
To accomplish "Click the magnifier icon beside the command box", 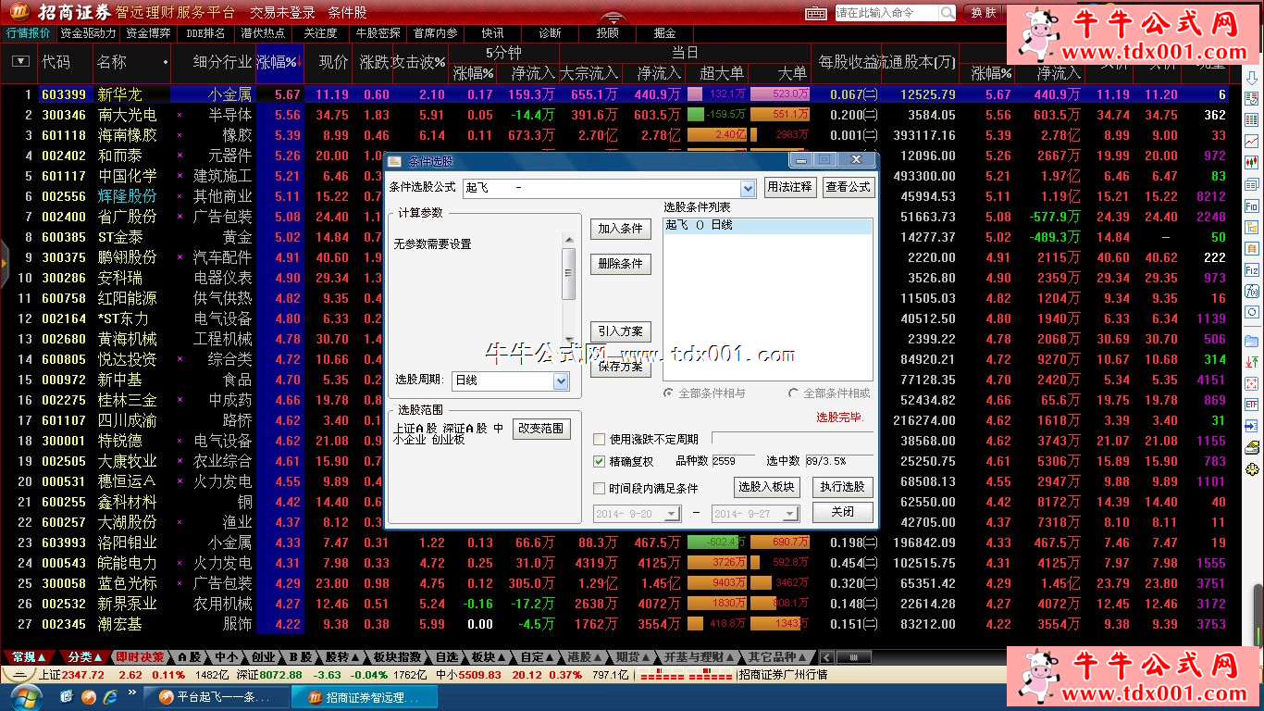I will [948, 13].
